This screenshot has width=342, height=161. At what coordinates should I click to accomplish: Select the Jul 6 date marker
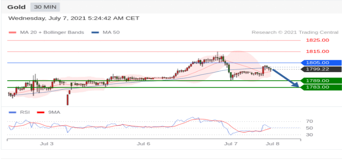[x=144, y=144]
